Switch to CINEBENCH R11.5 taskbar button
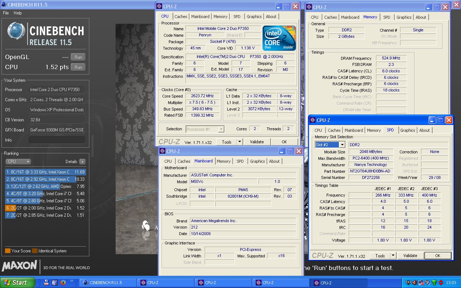Image resolution: width=461 pixels, height=288 pixels. click(x=107, y=283)
